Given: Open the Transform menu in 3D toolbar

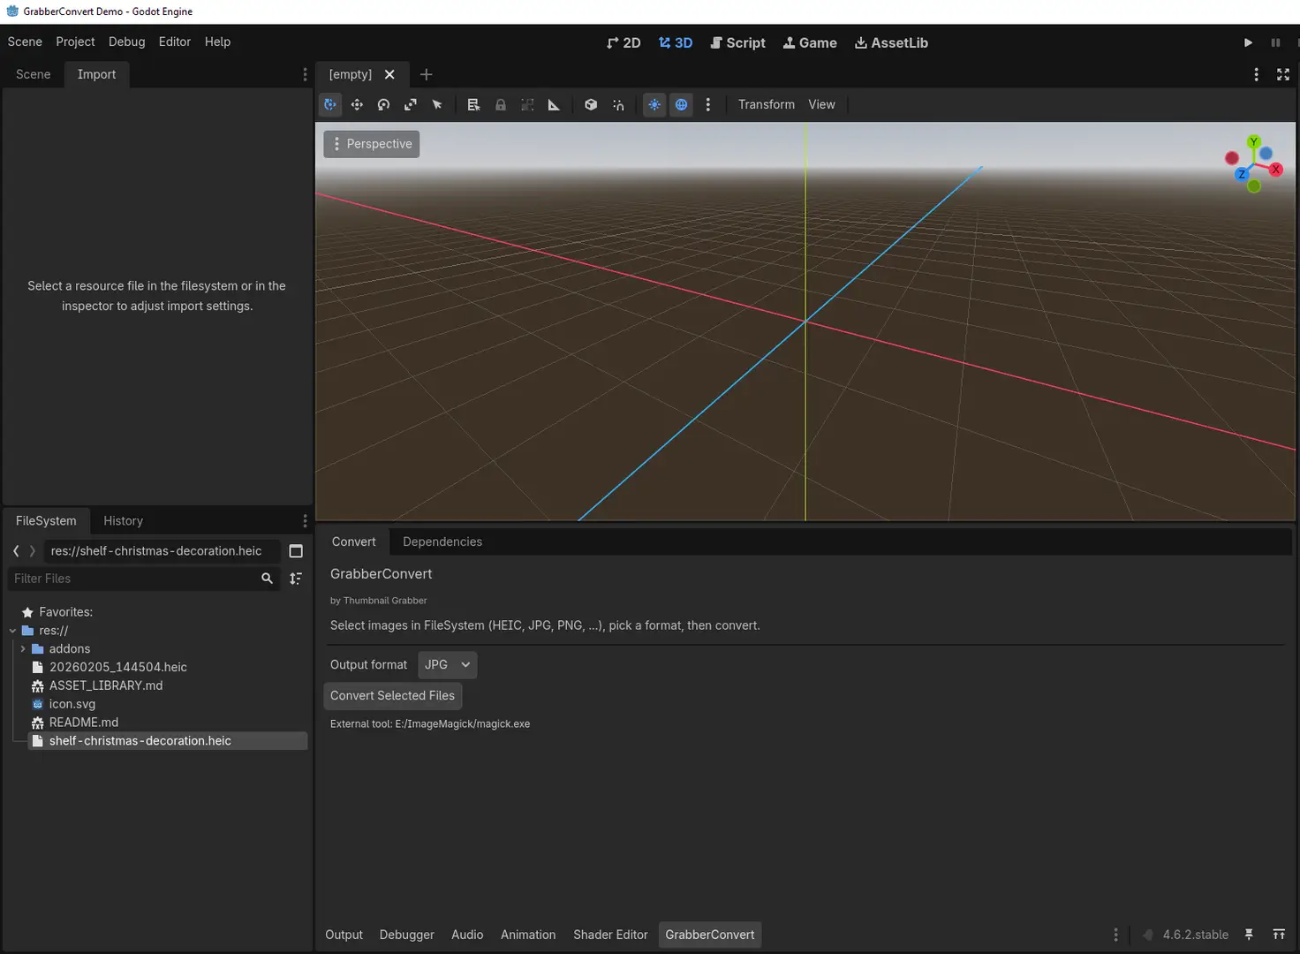Looking at the screenshot, I should pos(767,104).
